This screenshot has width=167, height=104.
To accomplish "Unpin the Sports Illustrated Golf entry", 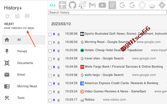I will (54, 34).
